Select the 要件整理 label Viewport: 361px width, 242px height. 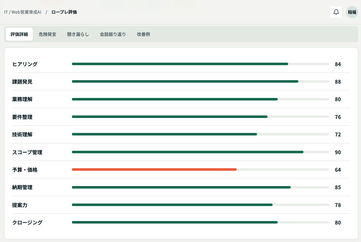tap(22, 117)
